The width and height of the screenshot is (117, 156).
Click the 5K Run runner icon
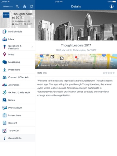coord(5,92)
